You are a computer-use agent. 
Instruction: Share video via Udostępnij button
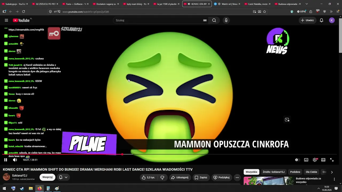pos(180,177)
